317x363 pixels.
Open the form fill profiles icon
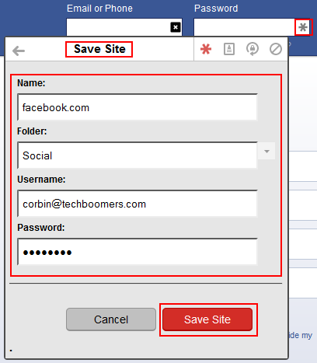(229, 49)
